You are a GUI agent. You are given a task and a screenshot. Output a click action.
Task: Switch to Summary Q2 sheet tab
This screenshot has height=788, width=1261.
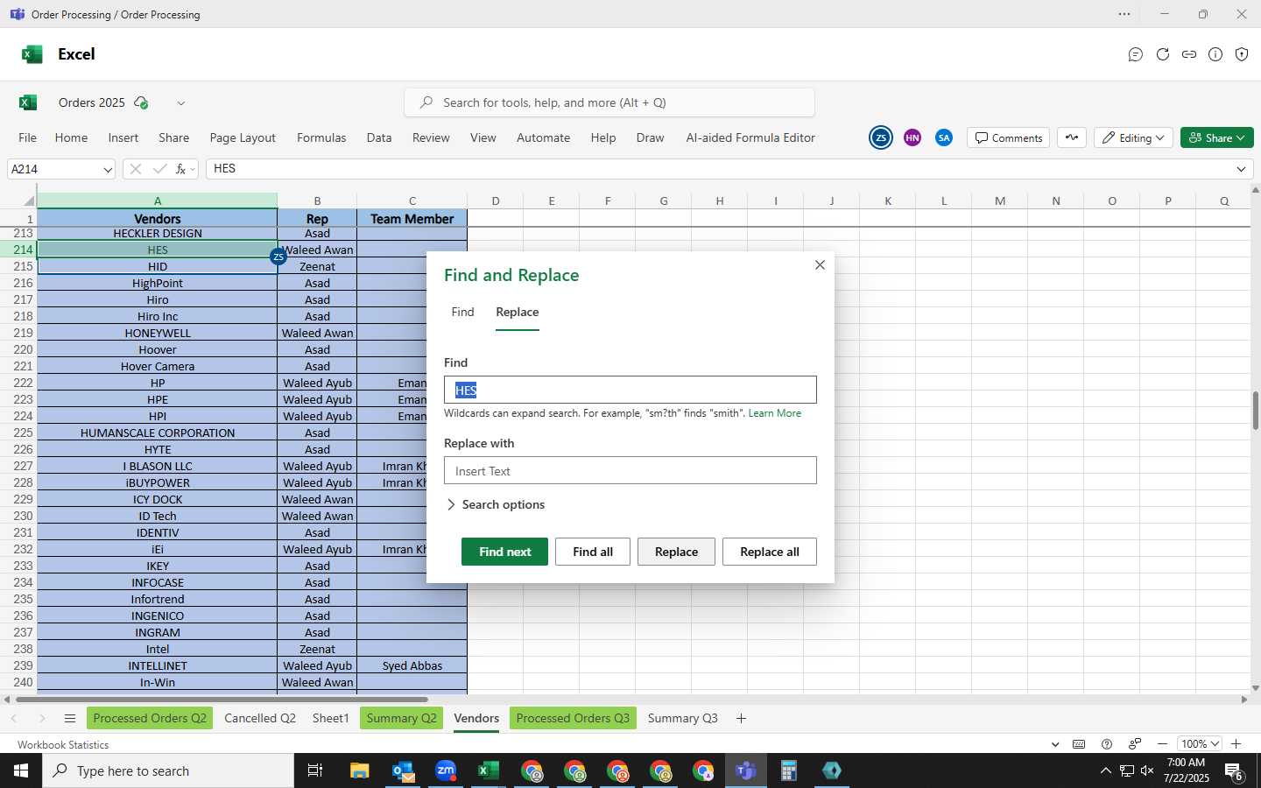(x=401, y=719)
